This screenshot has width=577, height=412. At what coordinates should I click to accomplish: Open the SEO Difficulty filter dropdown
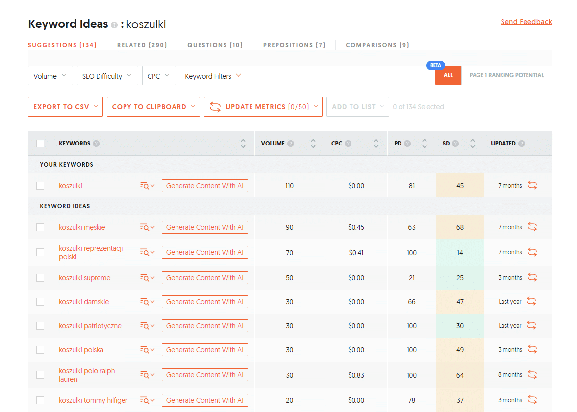[107, 76]
